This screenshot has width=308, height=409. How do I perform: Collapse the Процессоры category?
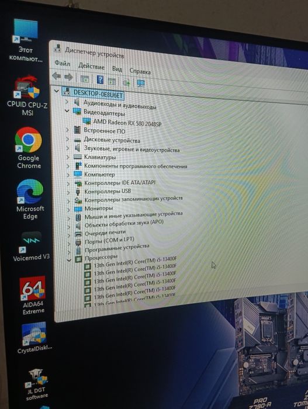(69, 260)
